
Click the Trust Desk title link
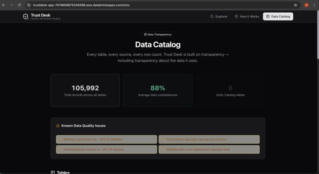point(40,15)
